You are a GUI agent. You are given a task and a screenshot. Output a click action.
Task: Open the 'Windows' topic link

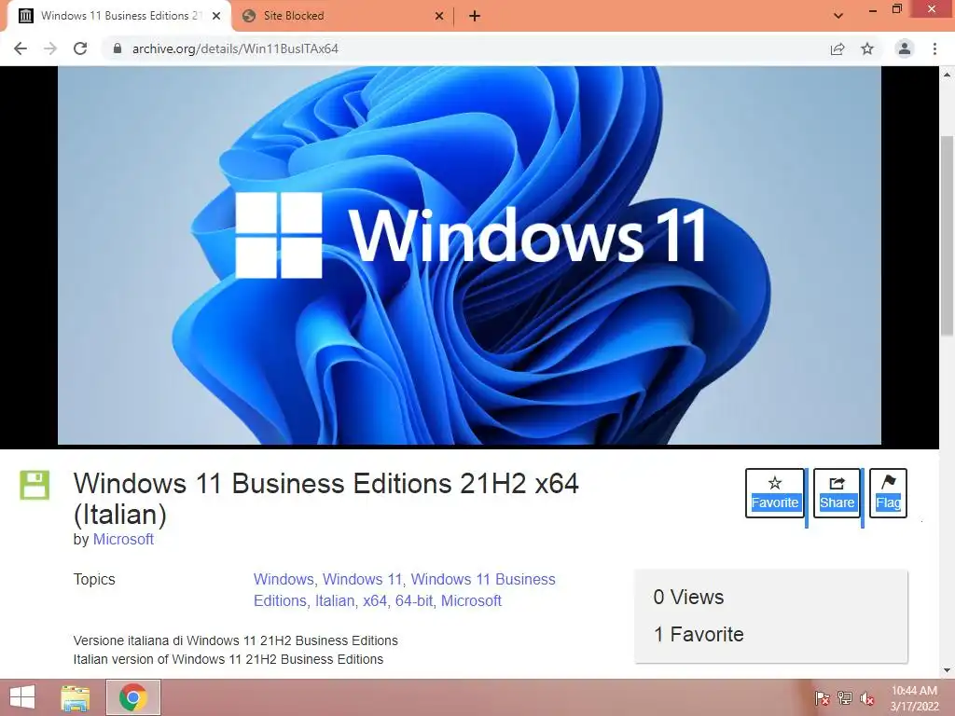coord(284,579)
